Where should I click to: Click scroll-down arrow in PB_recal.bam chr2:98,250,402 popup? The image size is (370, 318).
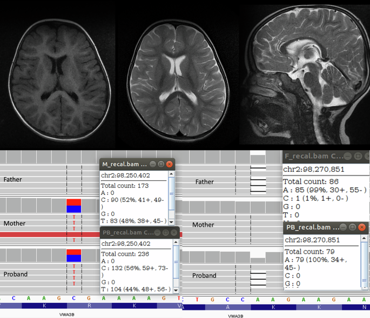pyautogui.click(x=176, y=290)
